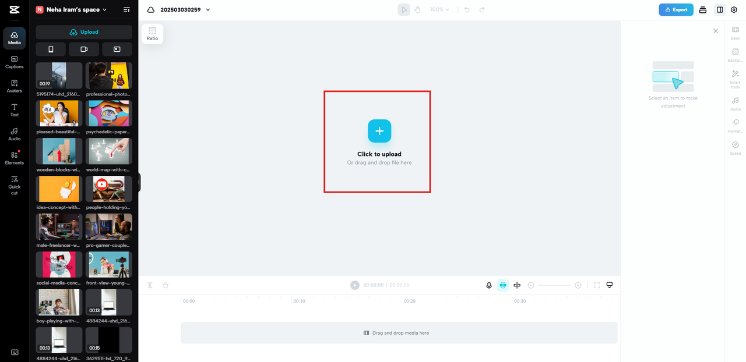The image size is (746, 362).
Task: Open the Elements panel
Action: tap(15, 158)
